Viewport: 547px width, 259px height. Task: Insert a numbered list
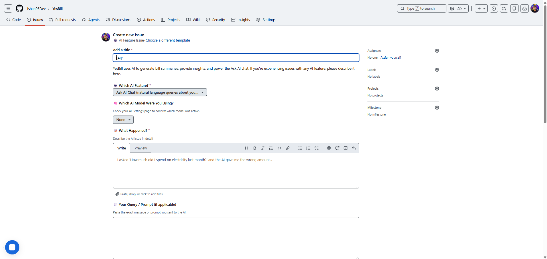tap(308, 148)
